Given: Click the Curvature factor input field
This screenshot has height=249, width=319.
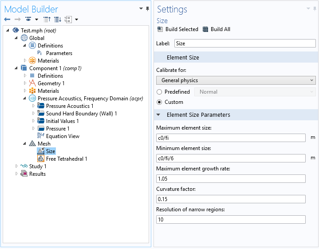Looking at the screenshot, I should coord(231,199).
